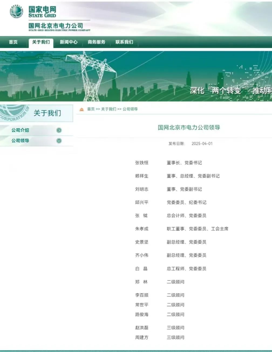Click the 2025-04-01 publish date
This screenshot has height=352, width=272.
(x=202, y=144)
